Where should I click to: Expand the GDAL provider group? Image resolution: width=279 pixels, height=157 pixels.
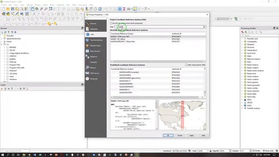242,100
